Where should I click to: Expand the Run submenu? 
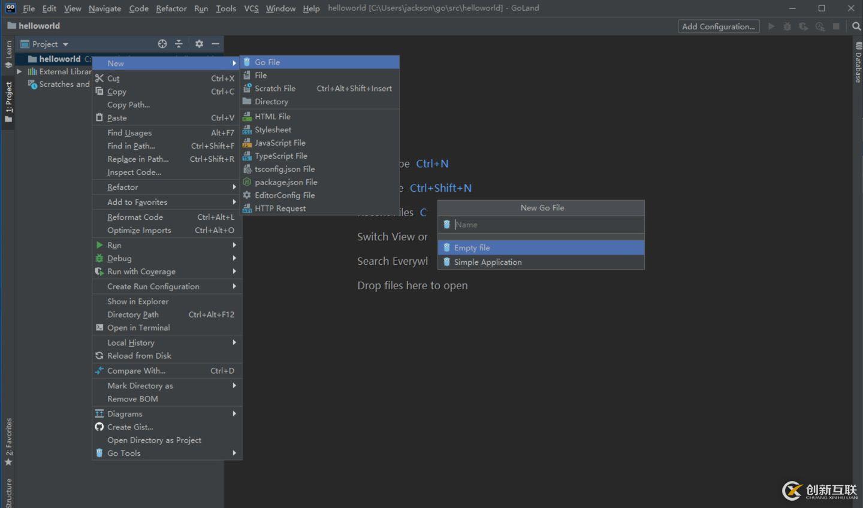point(167,246)
